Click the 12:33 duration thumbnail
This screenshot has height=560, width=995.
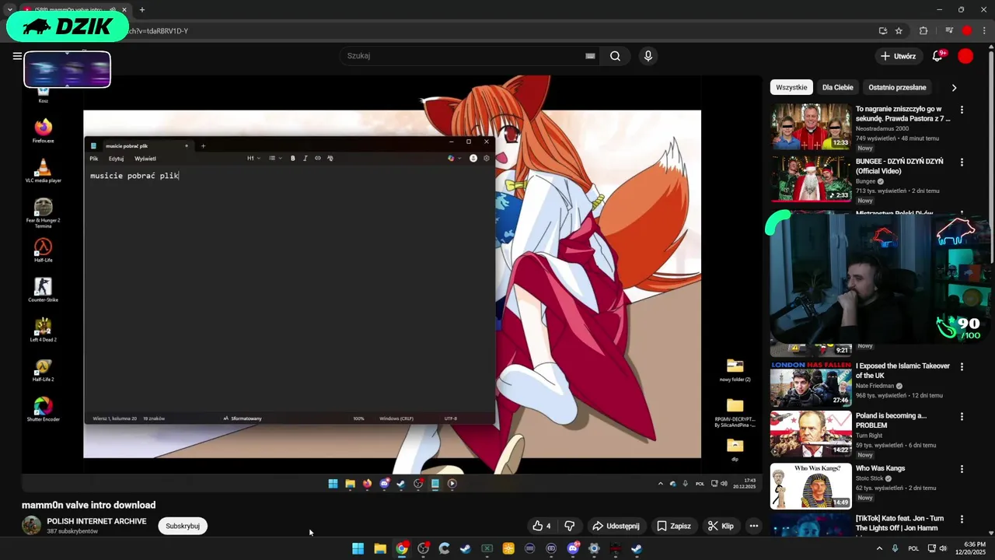pyautogui.click(x=811, y=126)
